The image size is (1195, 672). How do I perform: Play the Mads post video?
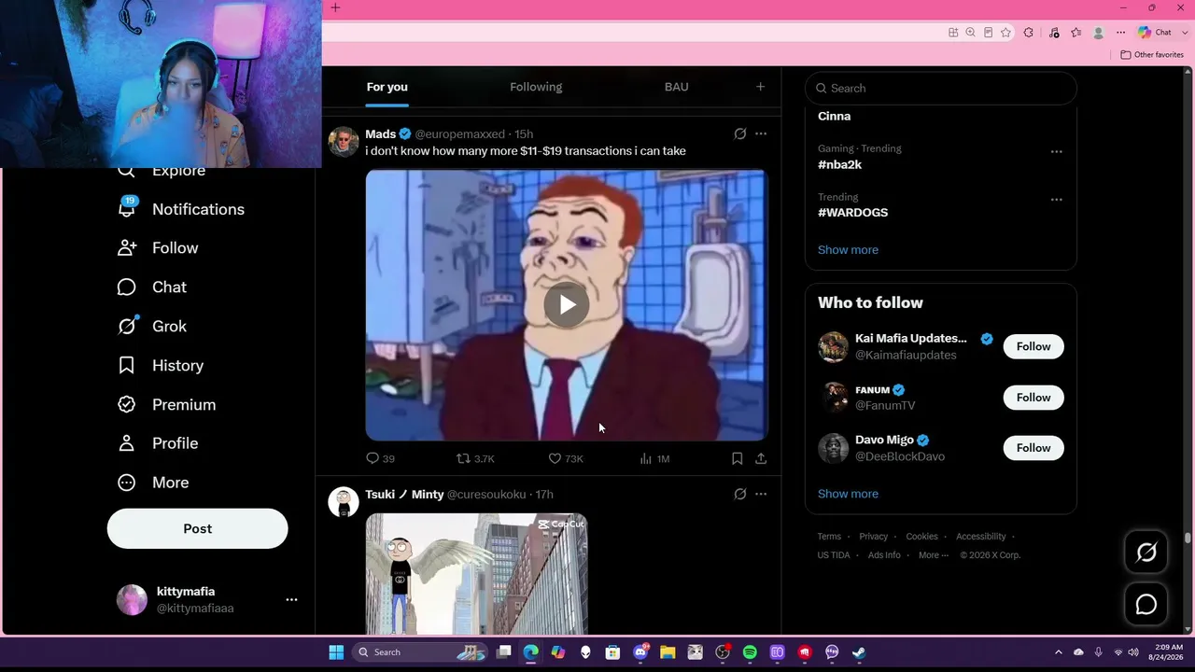point(567,304)
